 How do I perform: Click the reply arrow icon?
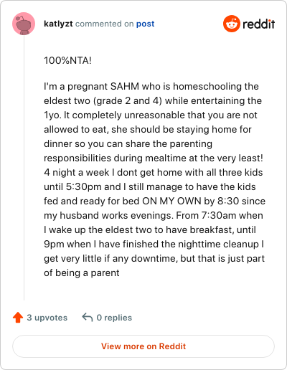[88, 318]
